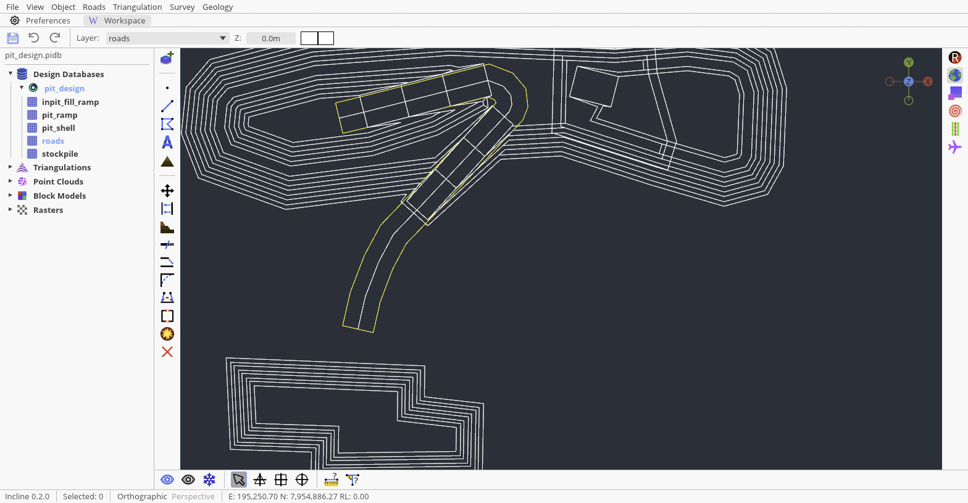
Task: Expand the Triangulations tree node
Action: pyautogui.click(x=10, y=167)
